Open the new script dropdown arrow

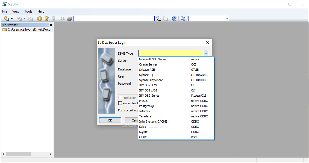[x=12, y=19]
